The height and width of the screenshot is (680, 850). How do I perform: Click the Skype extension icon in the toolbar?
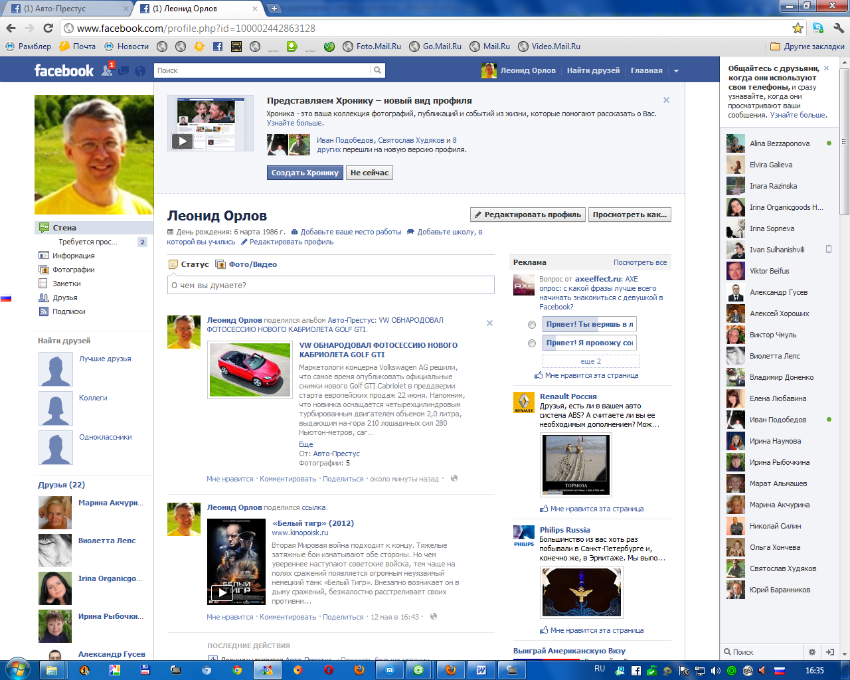point(817,28)
